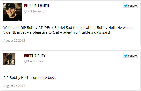Open Brett Richey's profile picture

pos(9,59)
